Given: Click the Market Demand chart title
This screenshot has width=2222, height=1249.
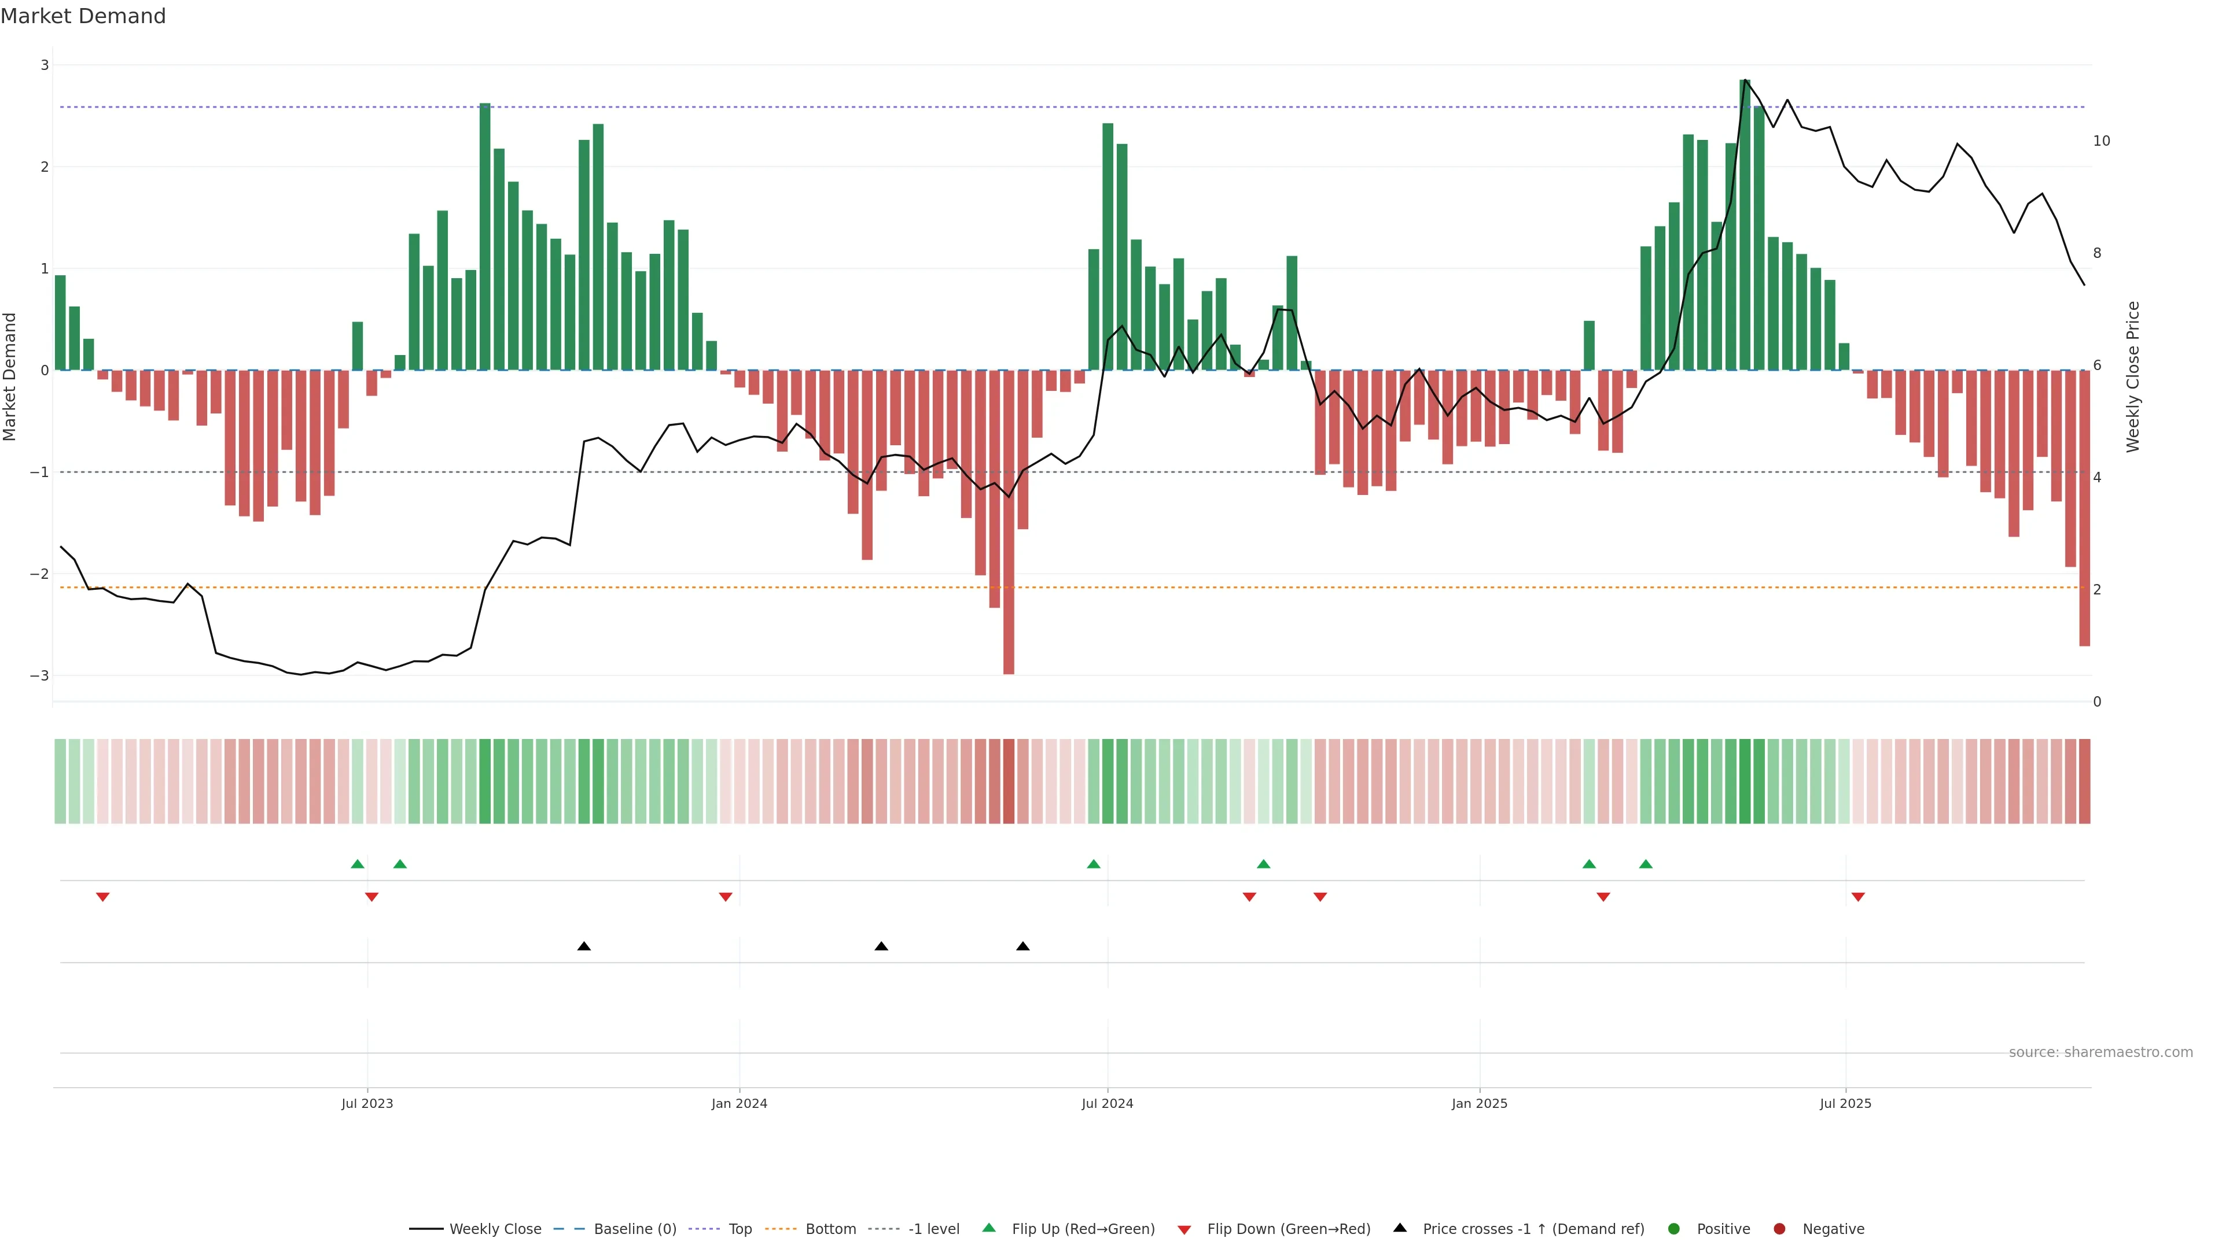Looking at the screenshot, I should [x=83, y=16].
